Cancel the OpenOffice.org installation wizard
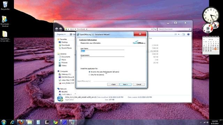 [139, 84]
